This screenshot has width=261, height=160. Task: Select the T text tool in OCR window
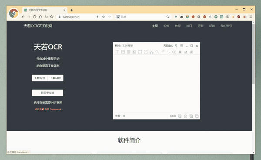coord(117,52)
